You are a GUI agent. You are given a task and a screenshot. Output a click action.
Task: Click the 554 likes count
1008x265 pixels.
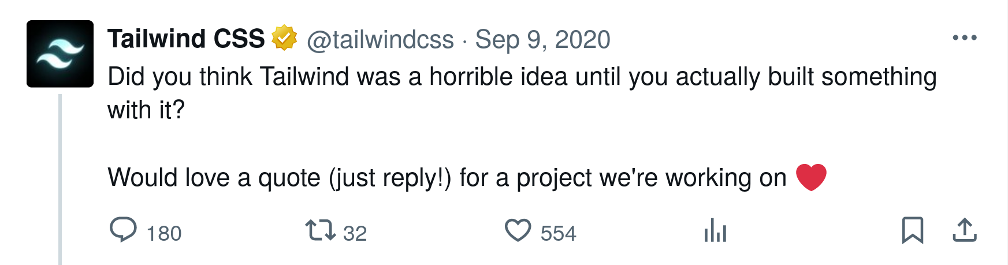click(x=558, y=233)
